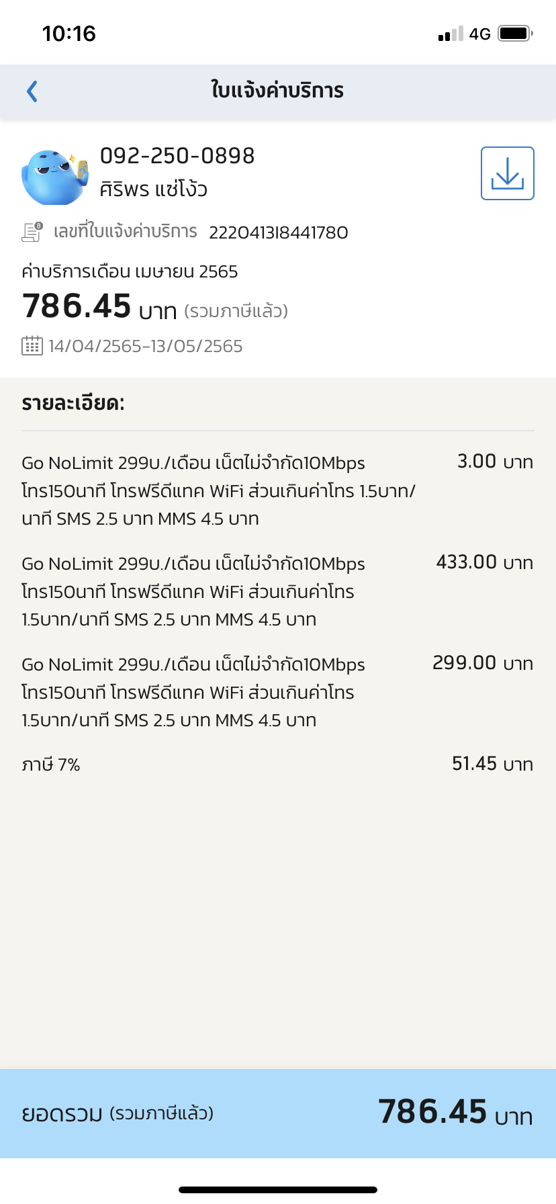The height and width of the screenshot is (1204, 556).
Task: Select phone number 092-250-0898
Action: pyautogui.click(x=177, y=156)
